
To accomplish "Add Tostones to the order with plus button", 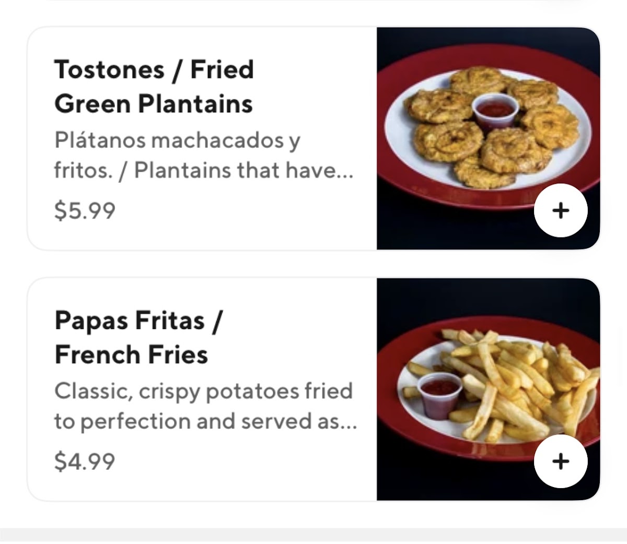I will click(x=561, y=210).
